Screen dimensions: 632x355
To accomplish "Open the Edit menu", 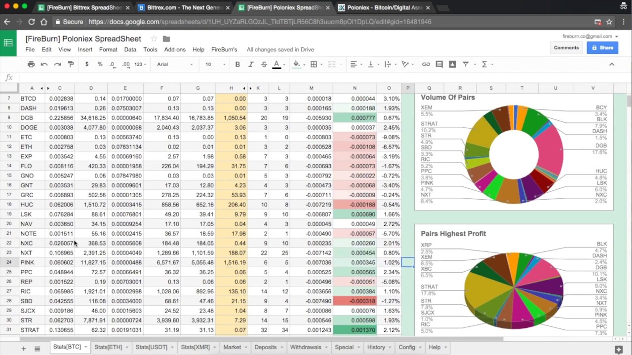I will [46, 49].
